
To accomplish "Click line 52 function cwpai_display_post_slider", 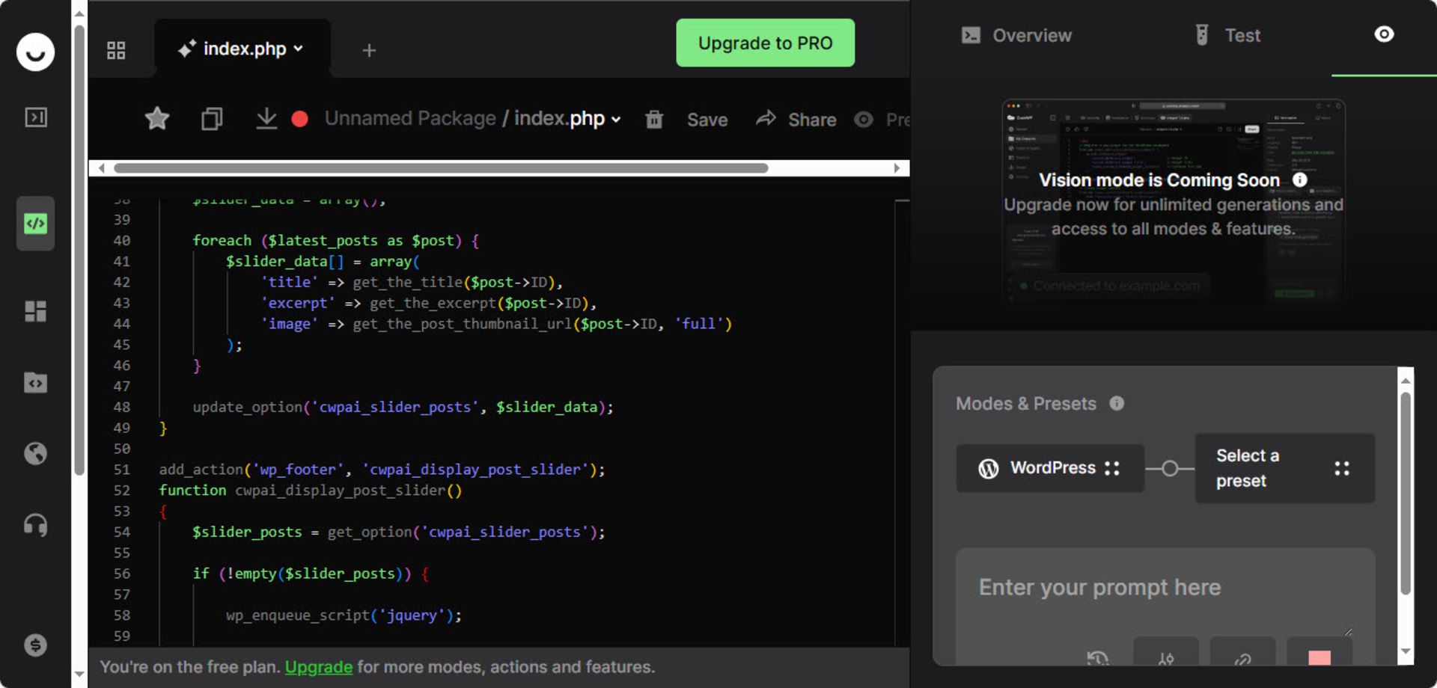I will 311,490.
